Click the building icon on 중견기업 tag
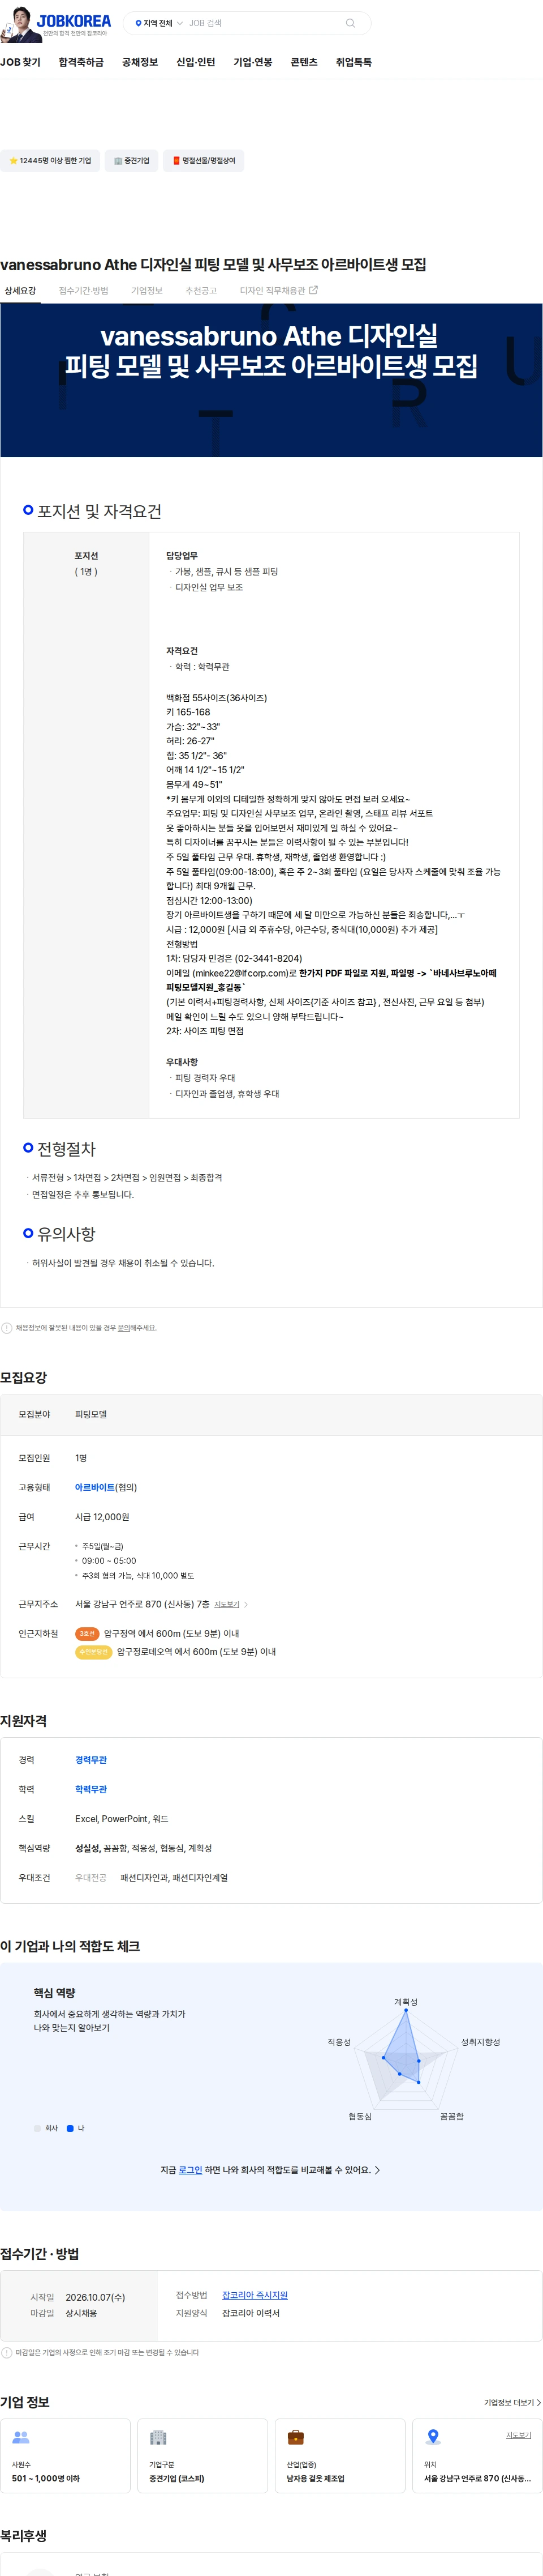The width and height of the screenshot is (543, 2576). (x=118, y=160)
